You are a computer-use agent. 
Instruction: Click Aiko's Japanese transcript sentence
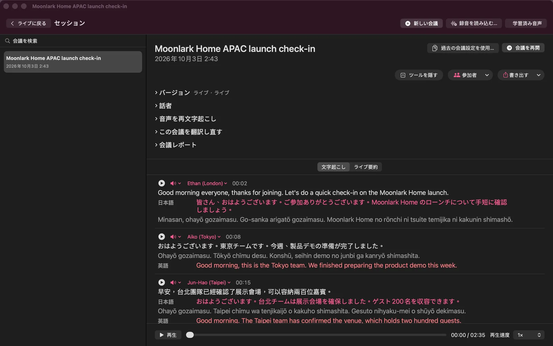coord(271,246)
